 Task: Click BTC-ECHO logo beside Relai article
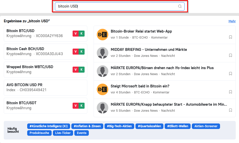click(x=103, y=35)
